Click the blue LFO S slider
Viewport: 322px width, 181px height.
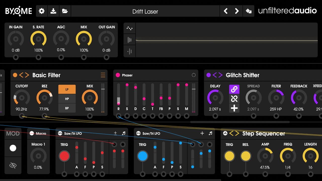click(181, 153)
